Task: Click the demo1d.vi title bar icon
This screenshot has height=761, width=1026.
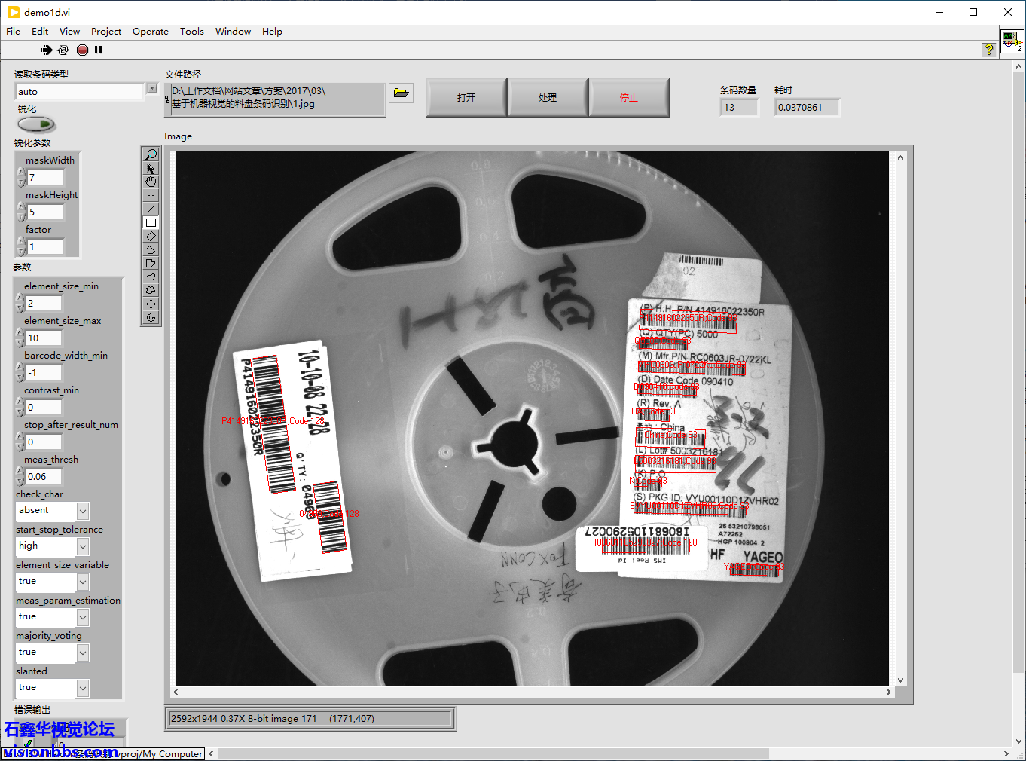Action: (14, 12)
